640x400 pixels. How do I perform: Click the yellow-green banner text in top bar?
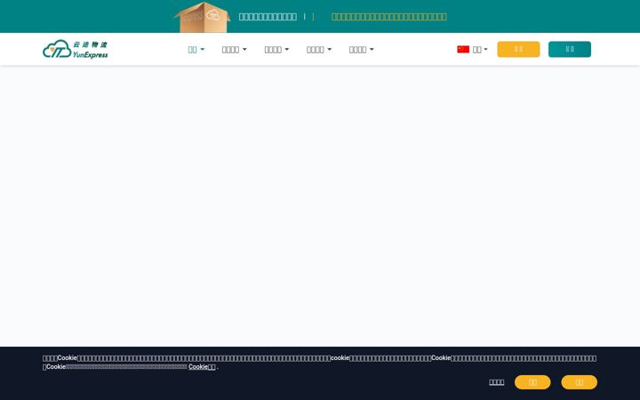pos(389,17)
